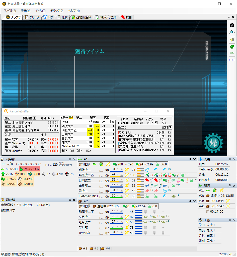Take a screenshot with the camera icon
This screenshot has width=237, height=257.
(232, 25)
